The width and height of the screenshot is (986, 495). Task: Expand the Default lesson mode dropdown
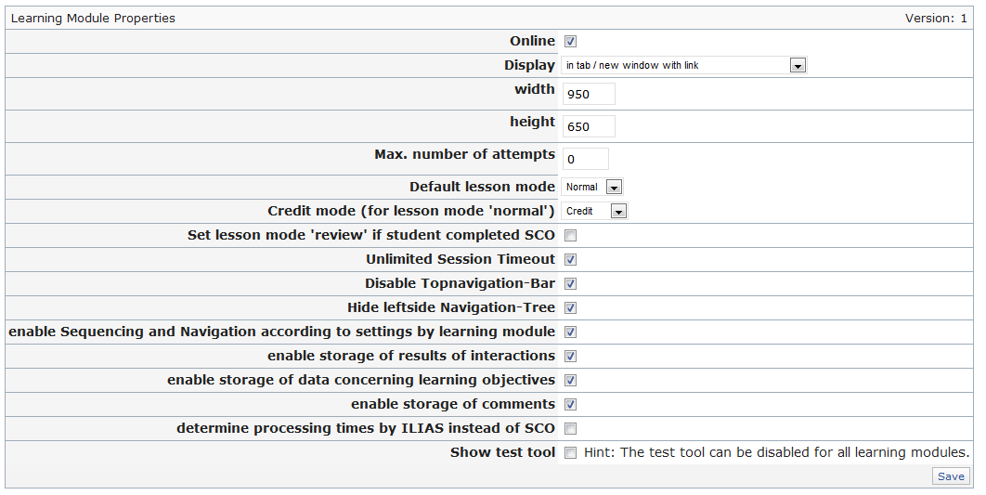coord(591,187)
